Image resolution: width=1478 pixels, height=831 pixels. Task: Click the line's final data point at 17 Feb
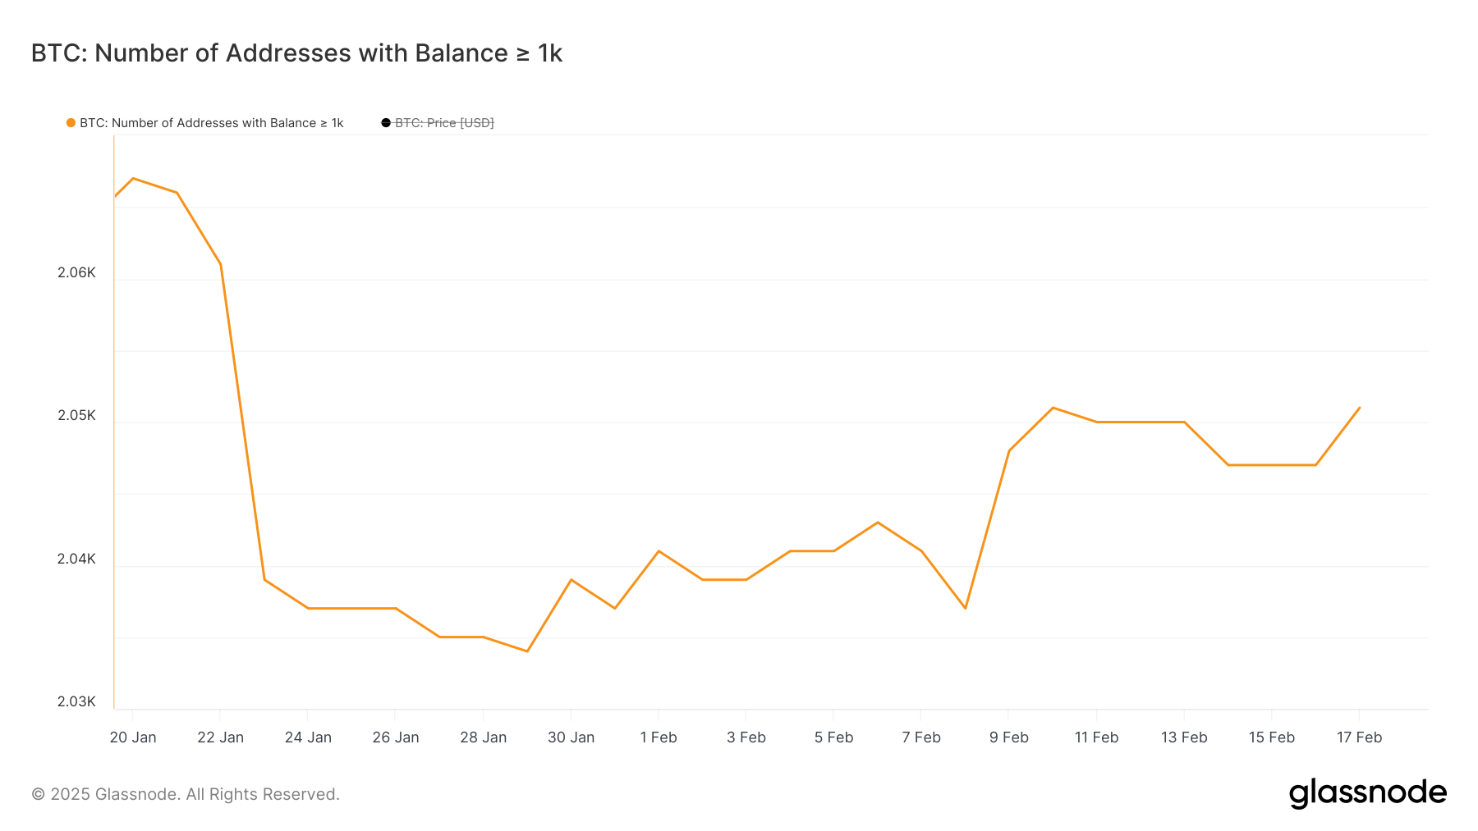(x=1360, y=408)
